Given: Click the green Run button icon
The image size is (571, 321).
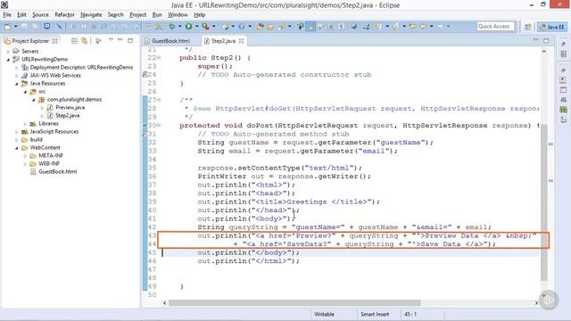Looking at the screenshot, I should tap(188, 26).
